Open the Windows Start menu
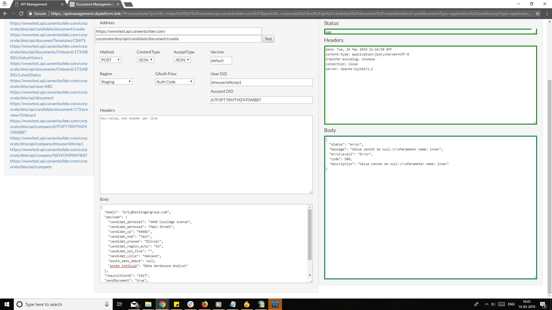Viewport: 552px width, 310px height. (7, 304)
